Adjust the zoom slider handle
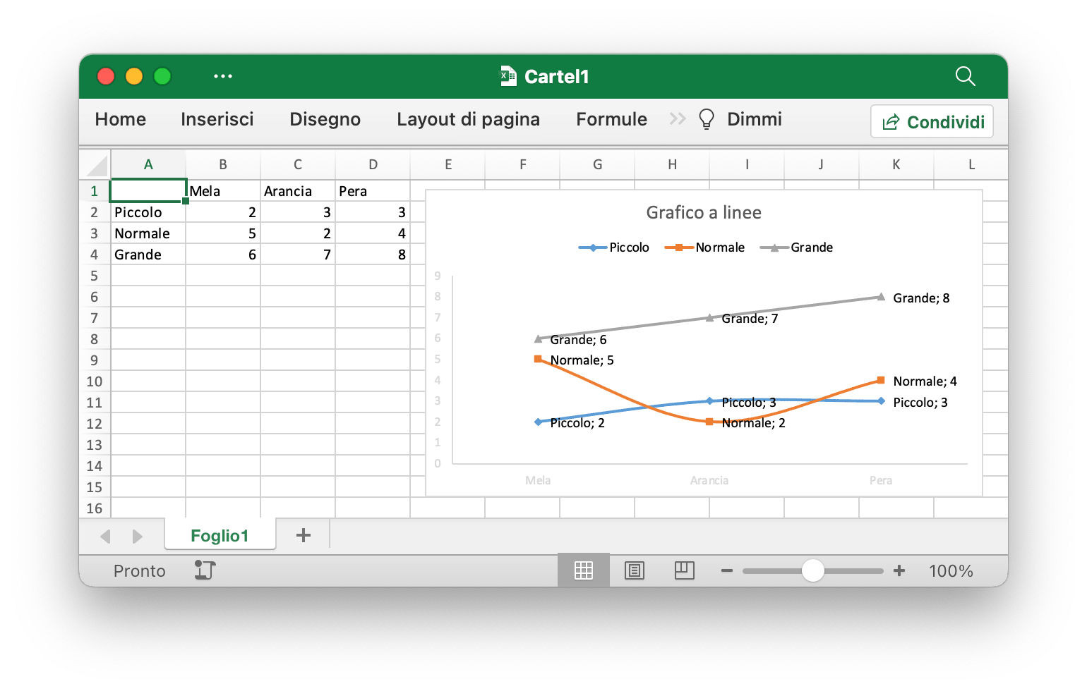Viewport: 1087px width, 691px height. 813,570
